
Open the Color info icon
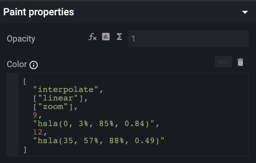click(x=34, y=65)
